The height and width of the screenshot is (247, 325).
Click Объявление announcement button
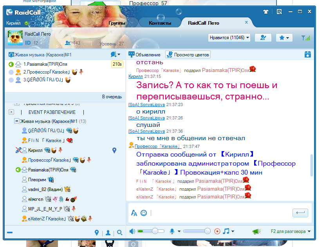click(x=144, y=55)
